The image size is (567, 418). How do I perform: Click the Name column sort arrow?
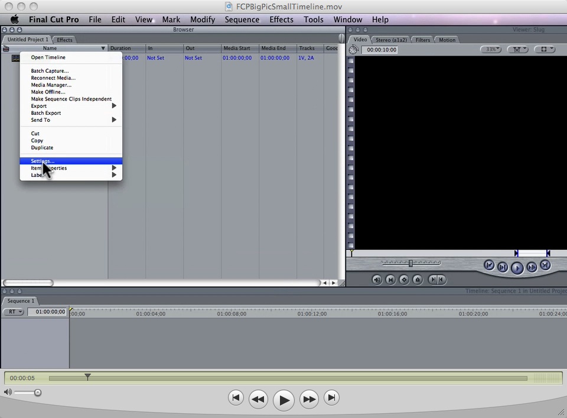click(x=103, y=48)
